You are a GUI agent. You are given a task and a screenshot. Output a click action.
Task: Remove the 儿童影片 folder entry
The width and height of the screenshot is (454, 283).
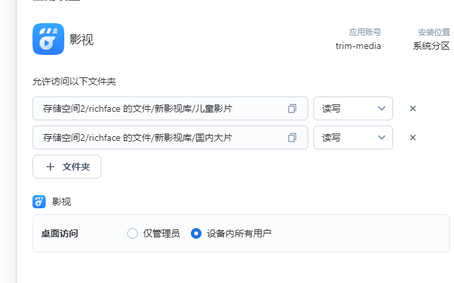point(413,108)
